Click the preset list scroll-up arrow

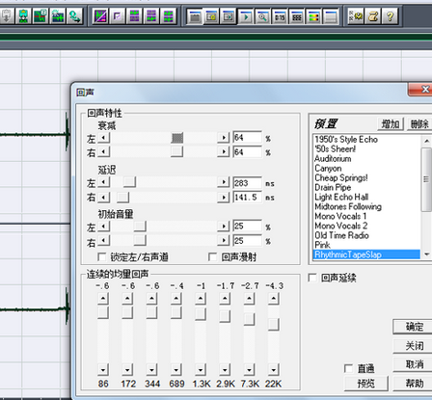point(426,141)
